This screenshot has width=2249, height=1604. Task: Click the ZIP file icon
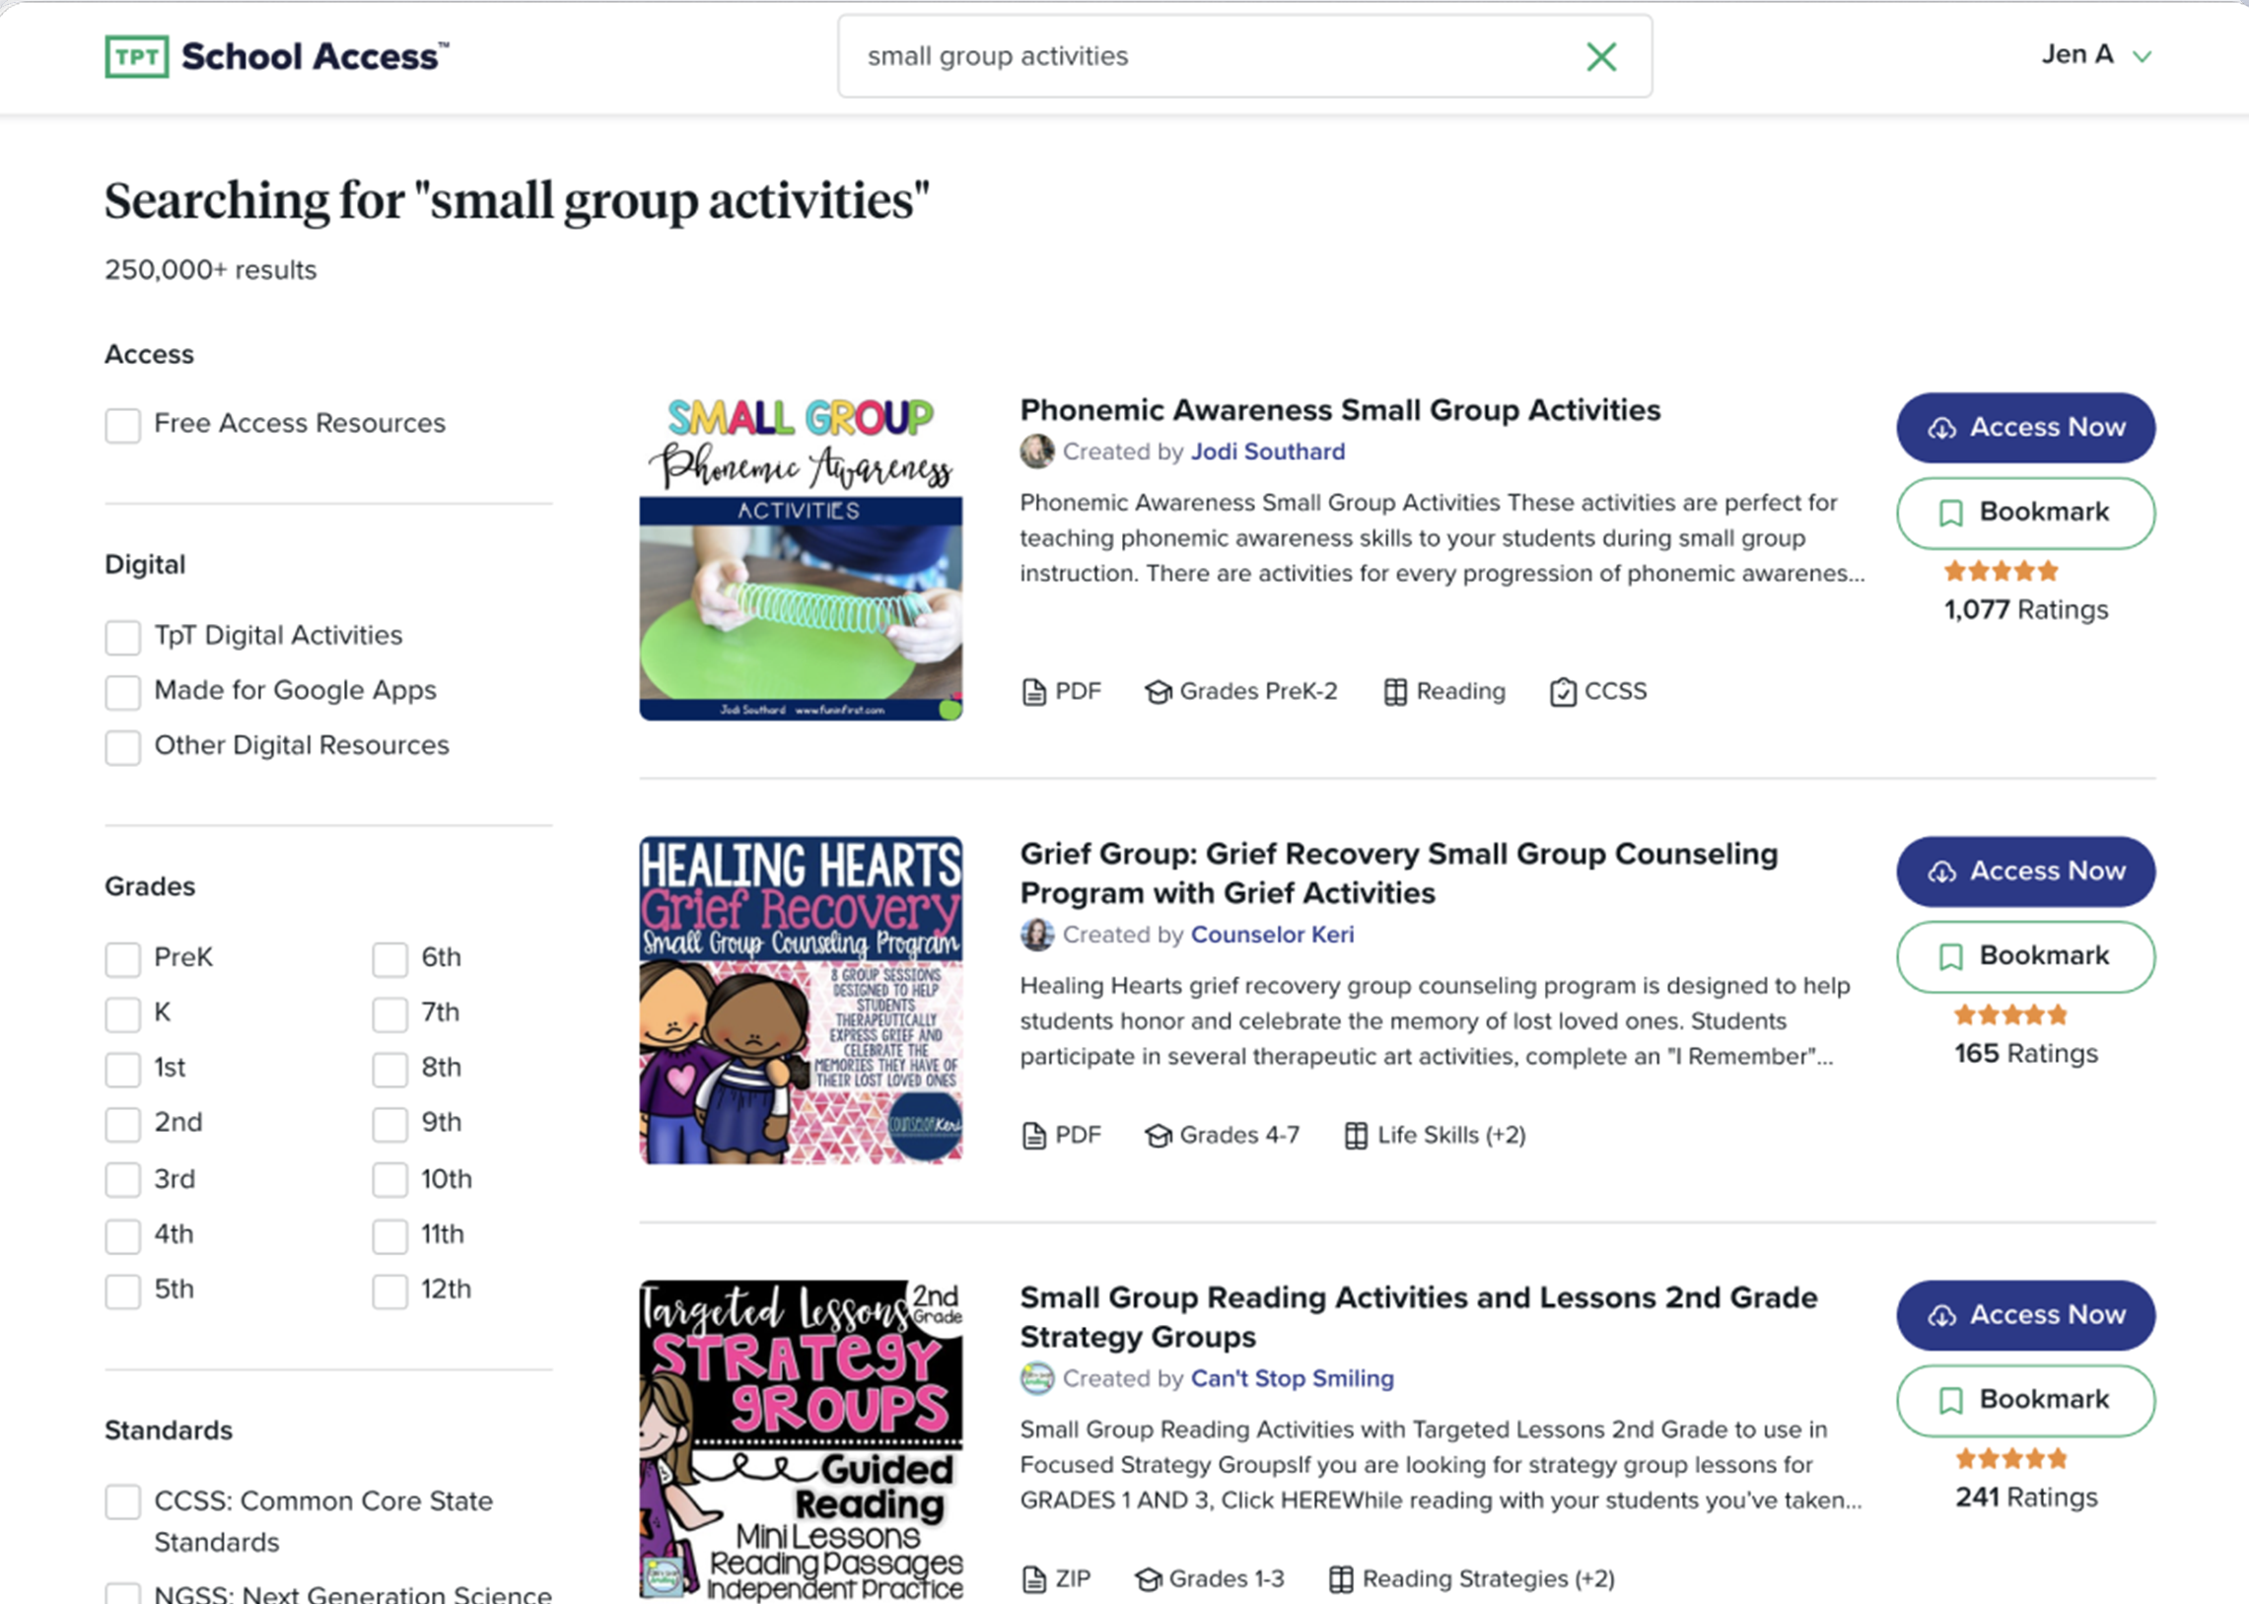click(1033, 1579)
